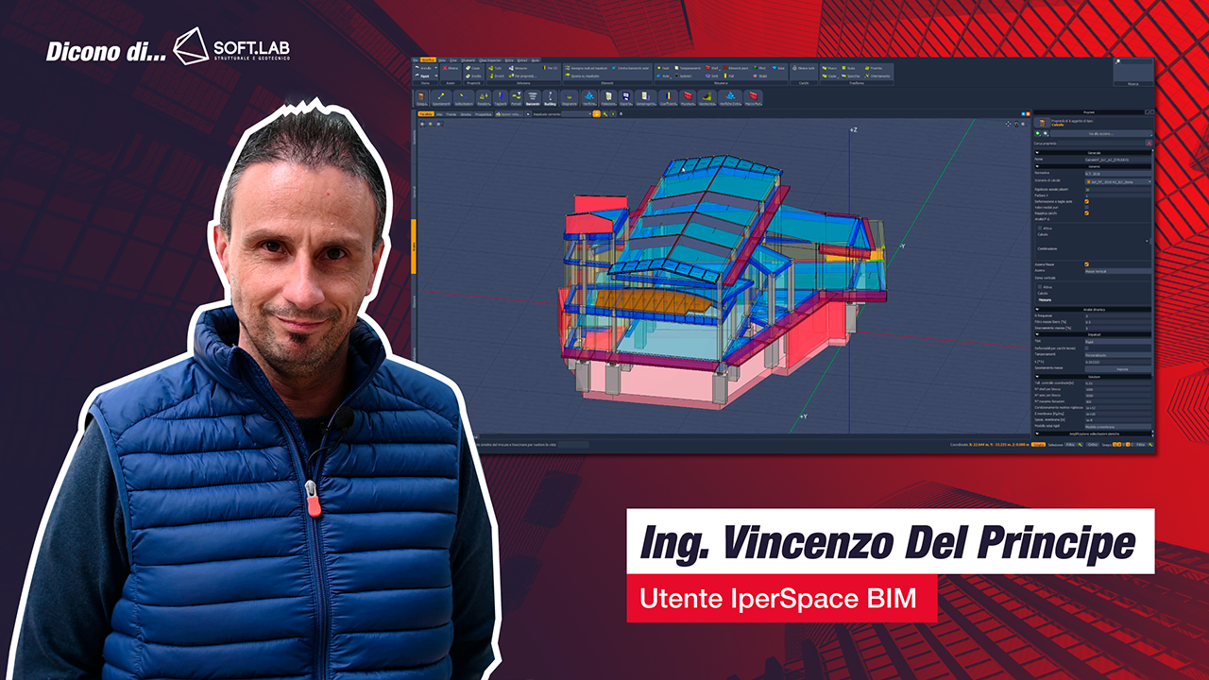Open the Verifiche tool button
The width and height of the screenshot is (1209, 680).
coord(589,98)
